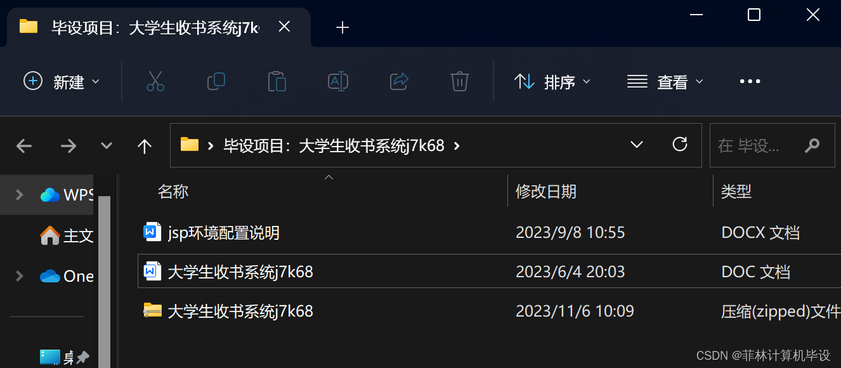Image resolution: width=841 pixels, height=368 pixels.
Task: Click the Rename icon in the toolbar
Action: [338, 81]
